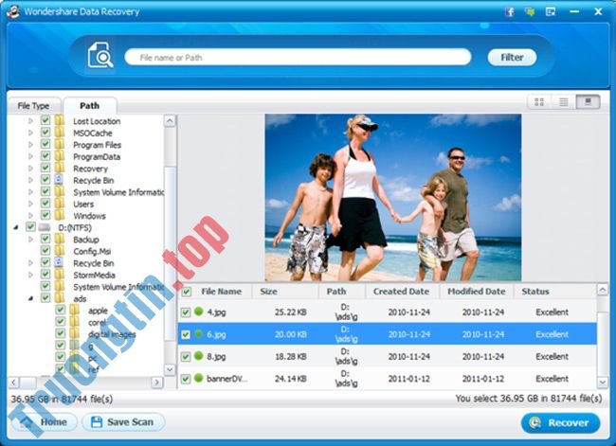Select the Path tab
Image resolution: width=616 pixels, height=446 pixels.
(x=90, y=106)
